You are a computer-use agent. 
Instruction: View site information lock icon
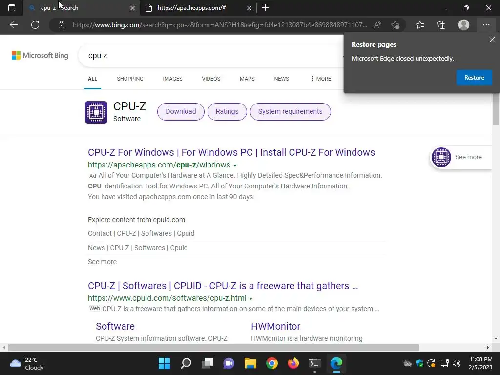pyautogui.click(x=62, y=25)
